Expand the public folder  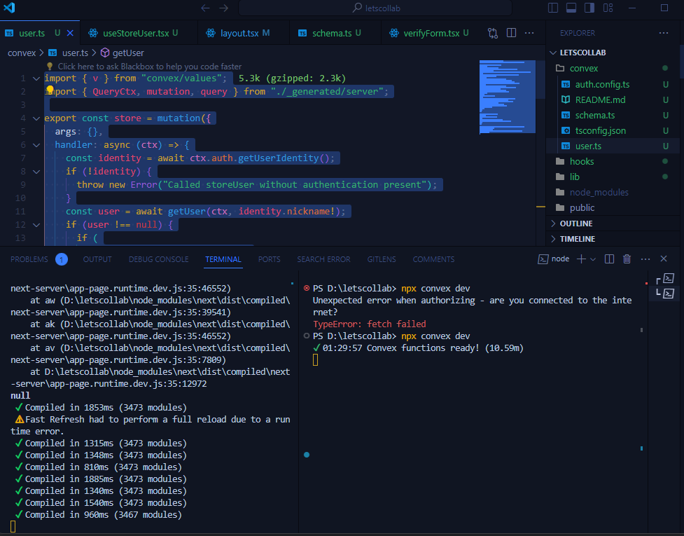[613, 208]
